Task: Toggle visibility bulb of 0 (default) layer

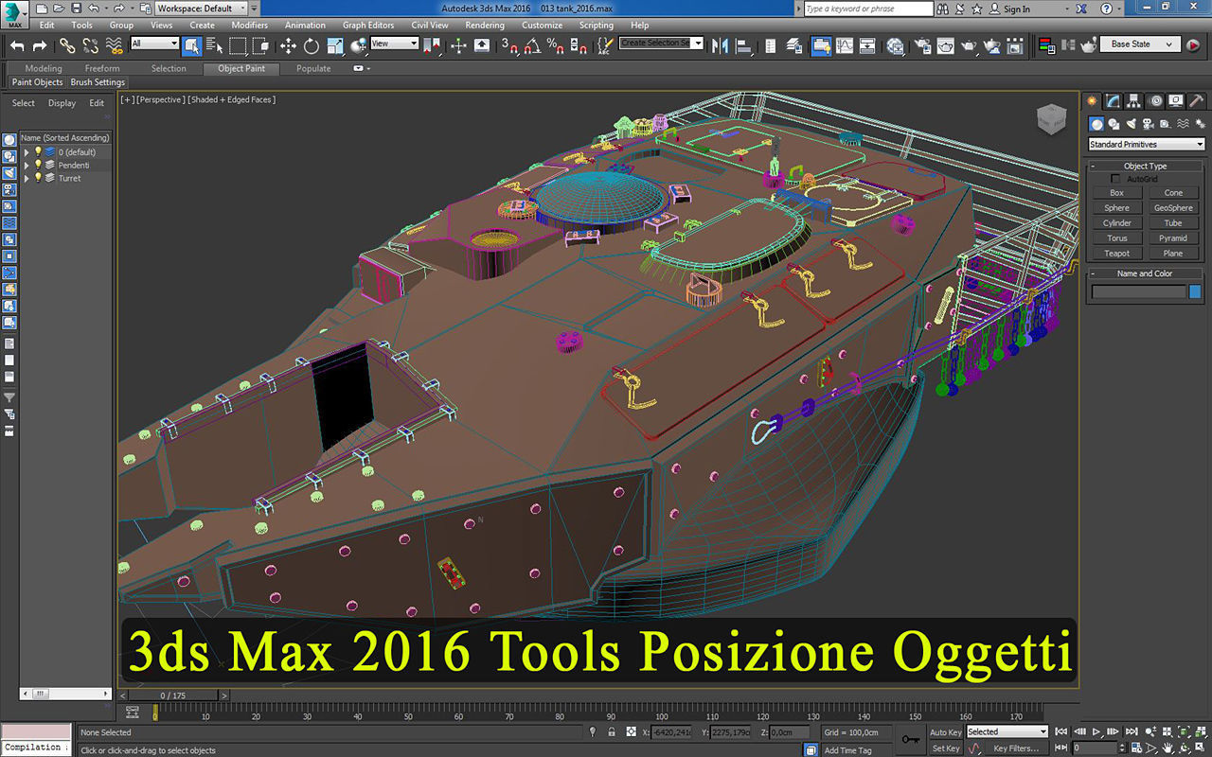Action: [38, 151]
